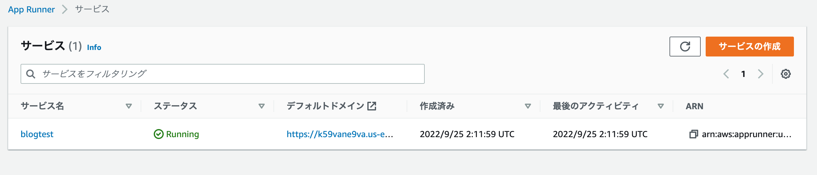Open App Runner breadcrumb link
817x175 pixels.
click(31, 9)
